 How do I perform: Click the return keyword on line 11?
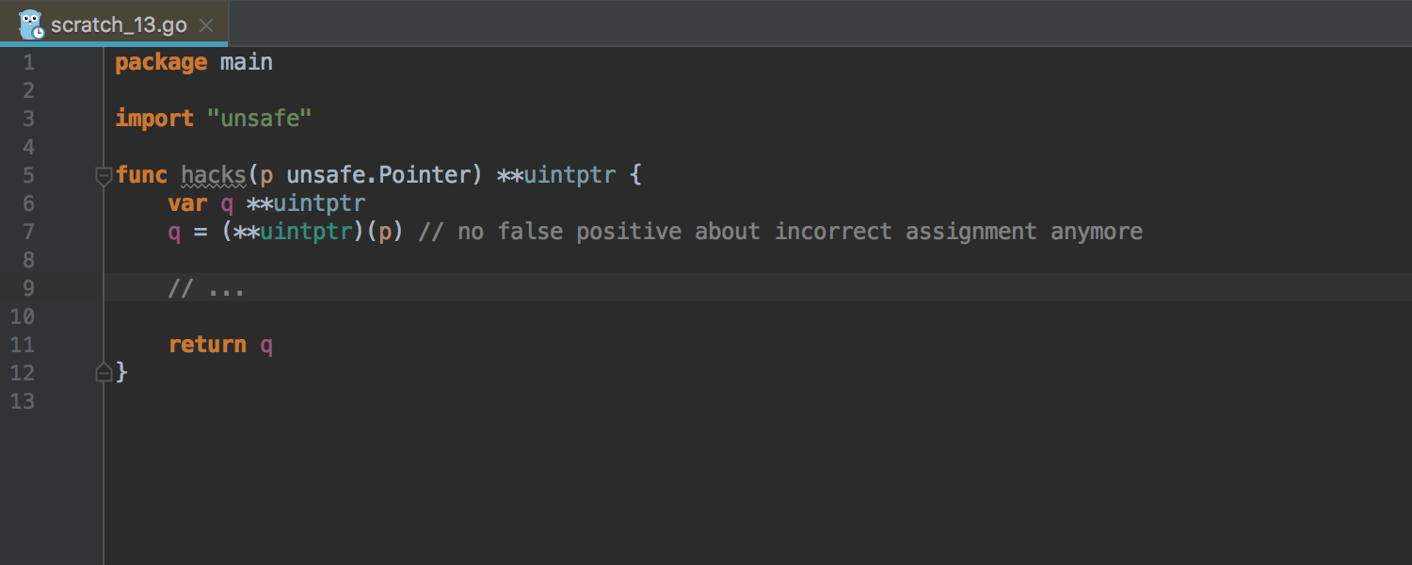pyautogui.click(x=207, y=345)
